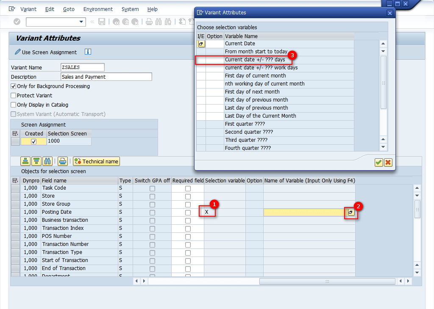Click the blue information icon

pyautogui.click(x=88, y=52)
